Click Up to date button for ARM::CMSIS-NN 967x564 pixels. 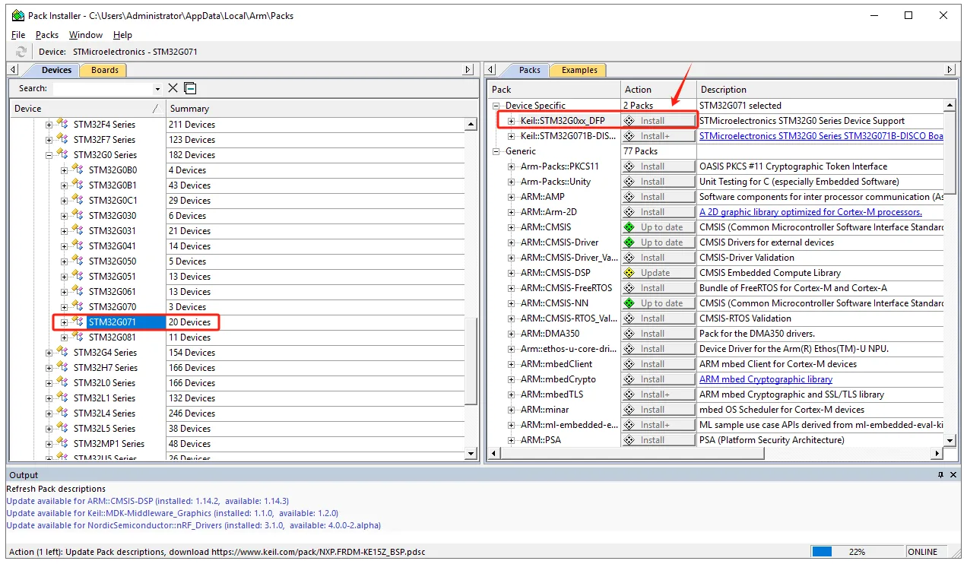[x=658, y=303]
